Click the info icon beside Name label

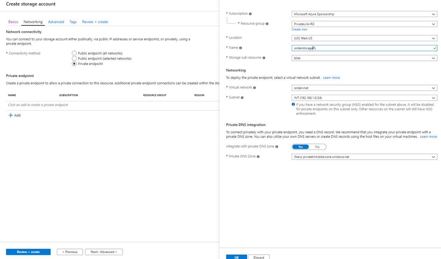click(x=241, y=48)
